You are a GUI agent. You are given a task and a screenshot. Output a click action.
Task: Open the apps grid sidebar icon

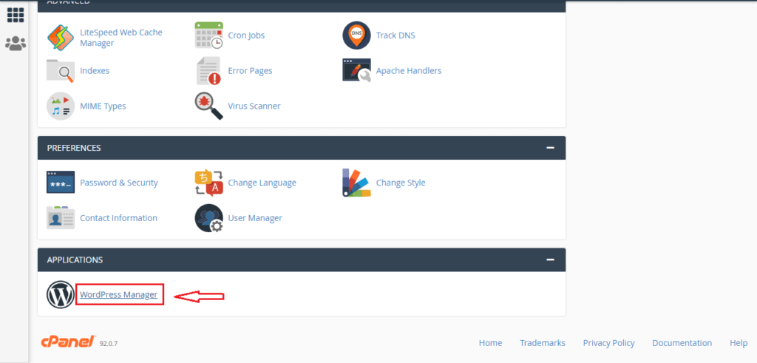click(16, 15)
